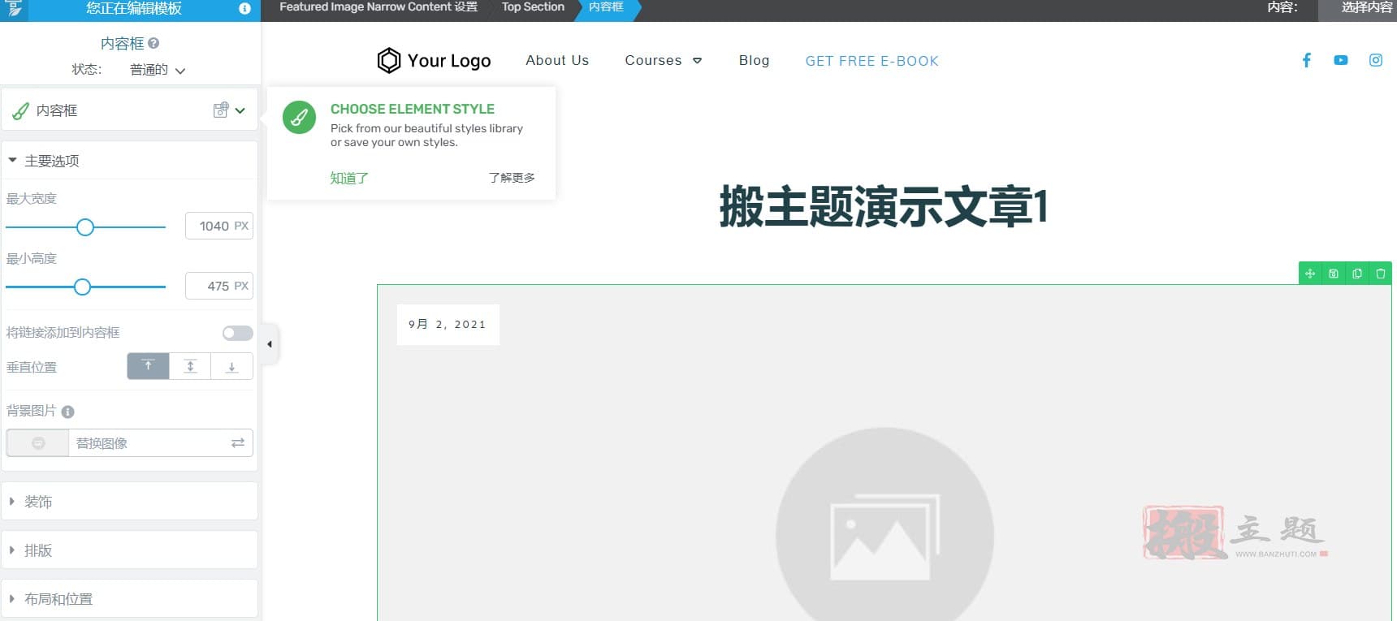1397x621 pixels.
Task: Open the Facebook social icon
Action: (1307, 60)
